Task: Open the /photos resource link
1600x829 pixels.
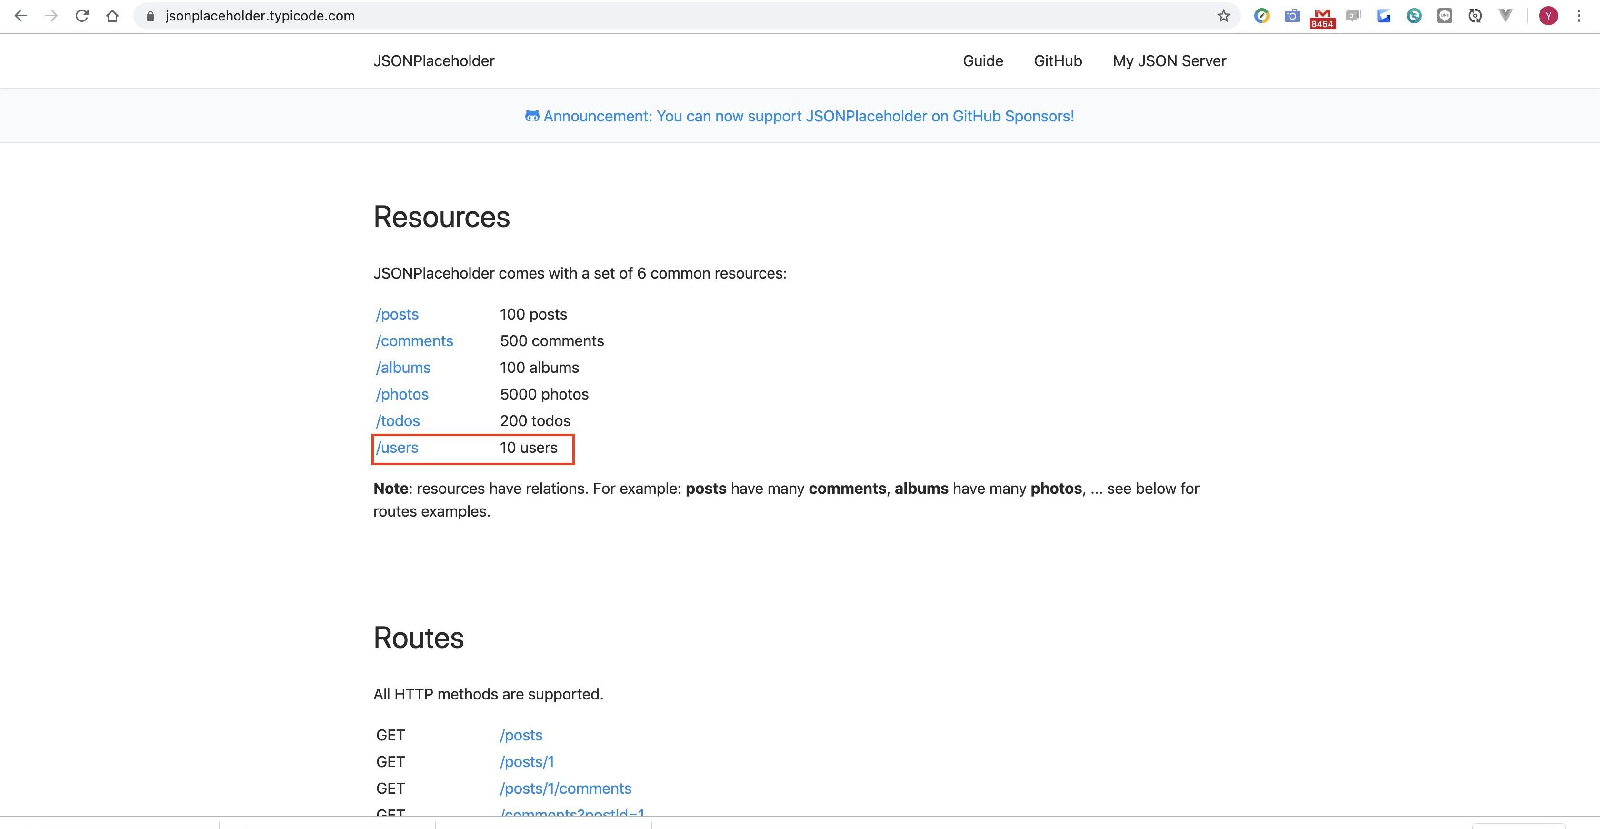Action: [402, 394]
